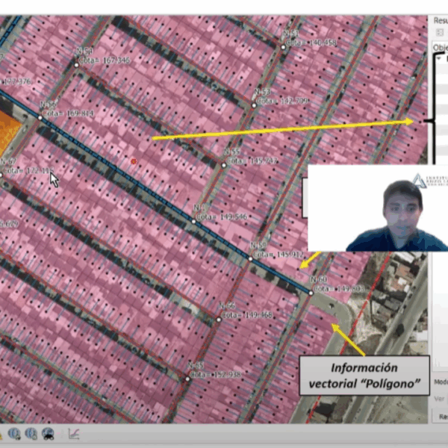Click the globe icon with binoculars
Screen dimensions: 448x448
(48, 434)
